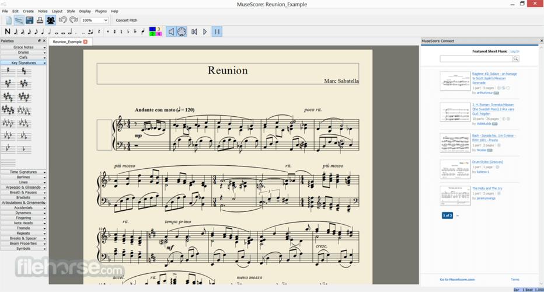Open the 100% zoom dropdown

tap(95, 20)
